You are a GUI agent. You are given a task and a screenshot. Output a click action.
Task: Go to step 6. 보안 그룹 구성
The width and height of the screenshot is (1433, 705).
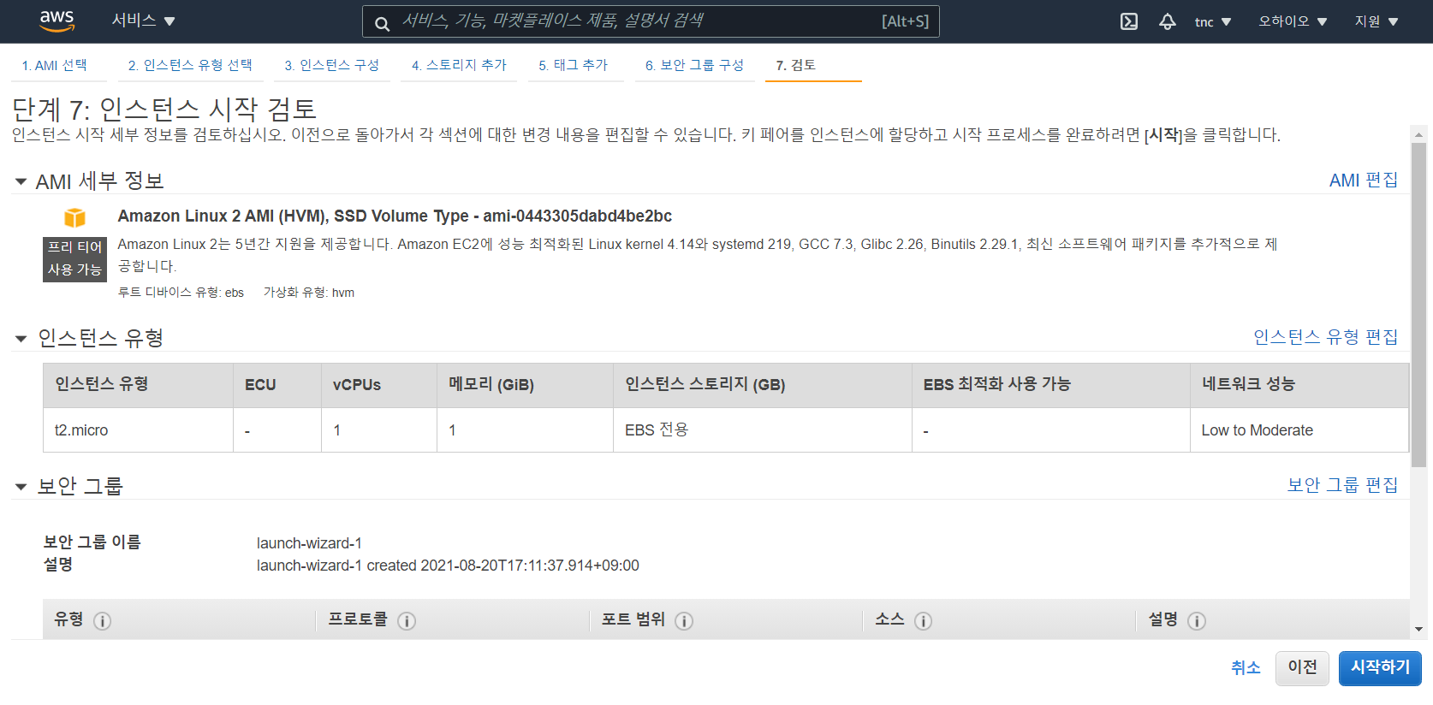coord(694,65)
